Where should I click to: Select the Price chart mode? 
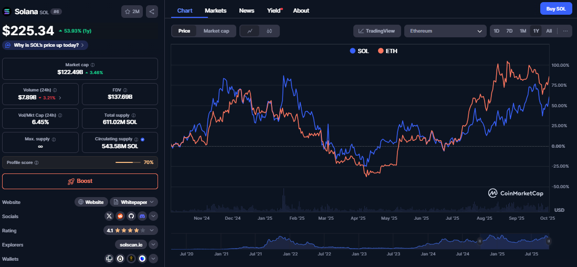(x=184, y=31)
